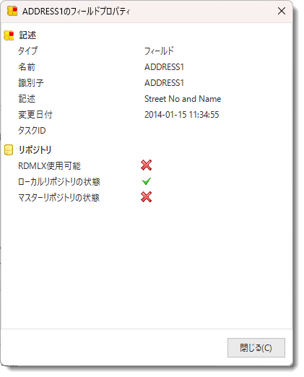Click the dialog title ADDRESS1のフィールドプロパティ
Viewport: 304px width, 377px height.
click(76, 12)
